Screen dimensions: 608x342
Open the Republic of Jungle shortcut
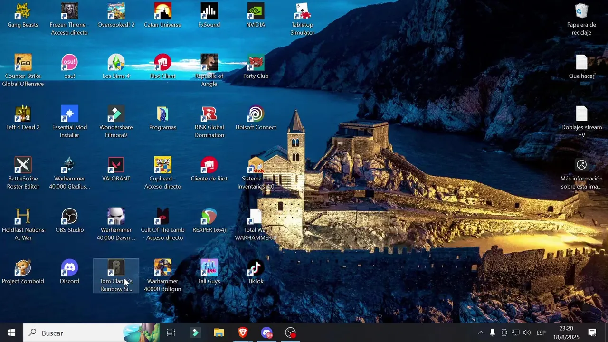point(209,71)
